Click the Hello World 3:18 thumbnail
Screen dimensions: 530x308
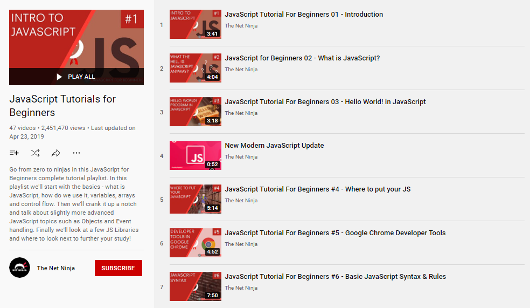(196, 112)
